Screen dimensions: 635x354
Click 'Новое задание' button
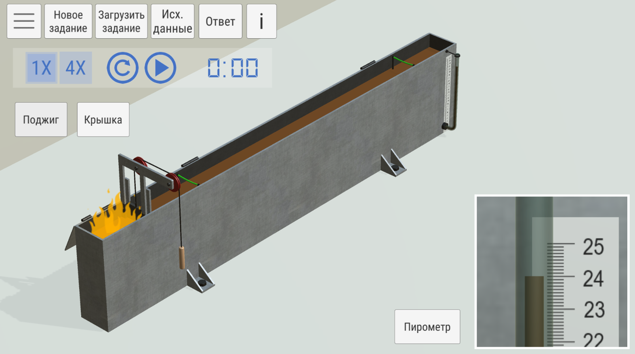[68, 21]
